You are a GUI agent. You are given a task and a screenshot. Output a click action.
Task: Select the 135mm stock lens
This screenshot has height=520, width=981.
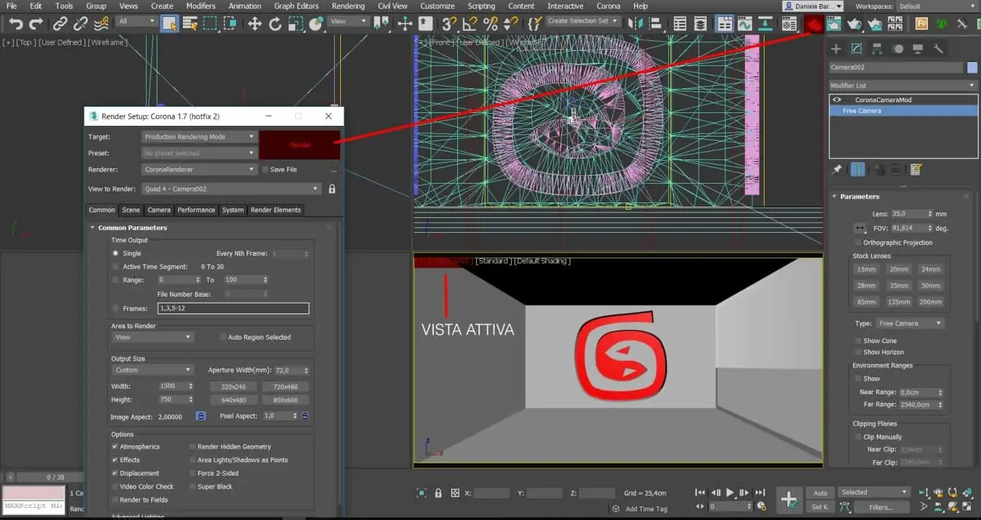tap(898, 302)
